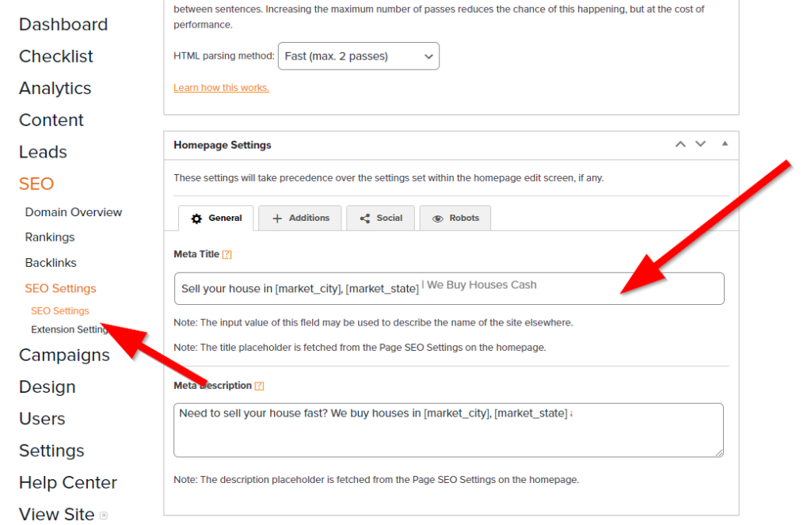Go to Checklist in the sidebar
This screenshot has height=525, width=811.
pyautogui.click(x=56, y=56)
